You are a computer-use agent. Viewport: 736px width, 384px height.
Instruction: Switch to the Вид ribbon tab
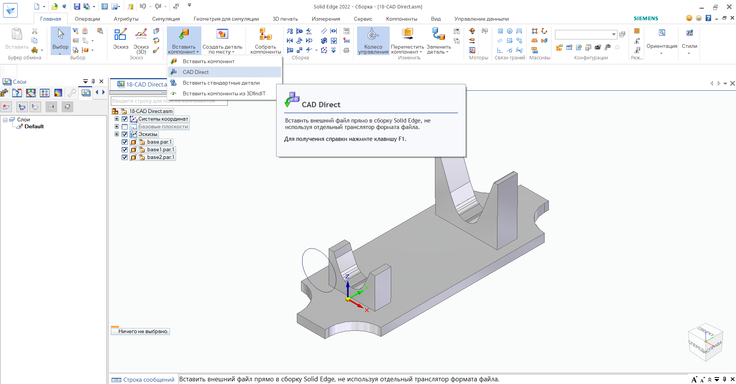pyautogui.click(x=436, y=19)
